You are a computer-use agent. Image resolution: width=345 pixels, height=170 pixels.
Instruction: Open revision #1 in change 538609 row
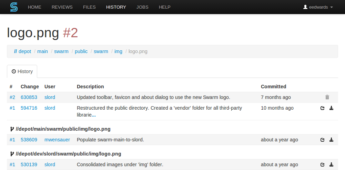click(12, 140)
